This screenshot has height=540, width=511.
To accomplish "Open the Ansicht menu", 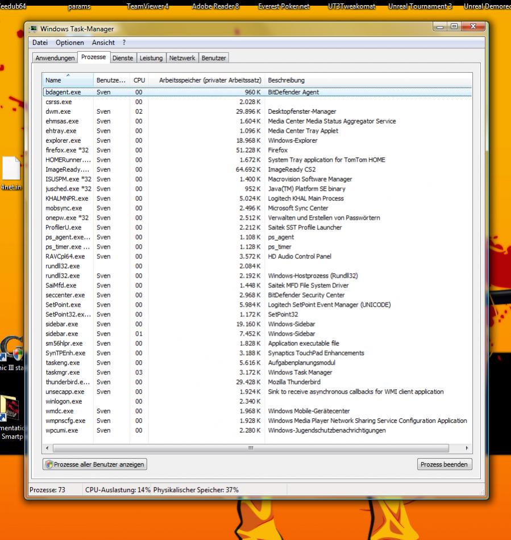I will (103, 42).
